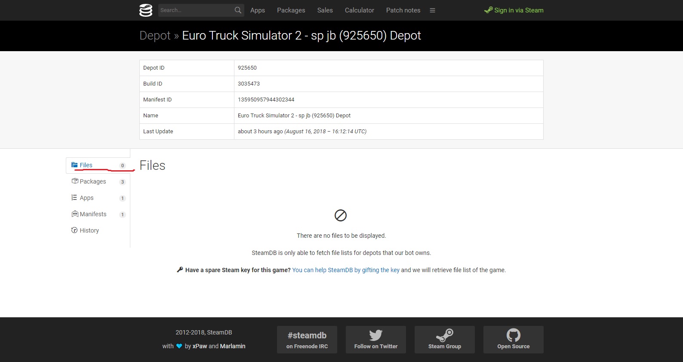Click the Packages box icon in sidebar
This screenshot has width=683, height=362.
click(75, 181)
